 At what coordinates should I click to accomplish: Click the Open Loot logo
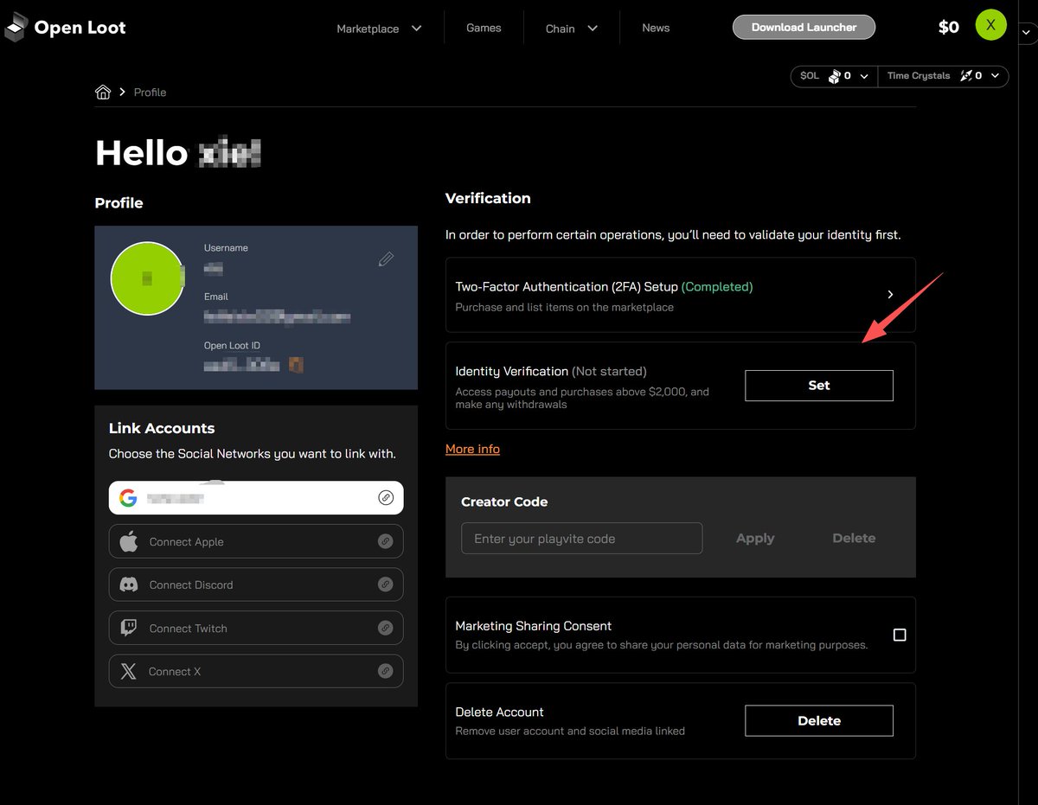pos(65,28)
